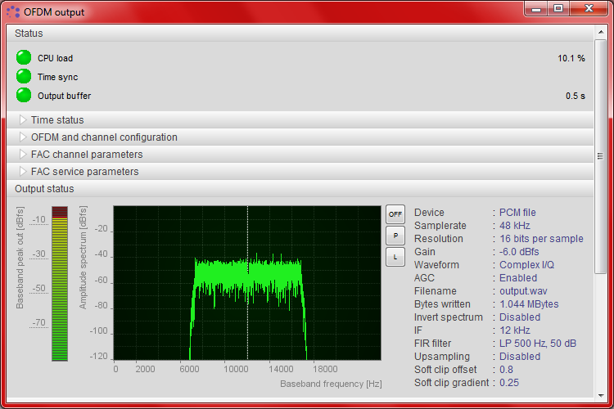Click the amplitude spectrum plot
Screen dimensions: 614x409
[247, 282]
